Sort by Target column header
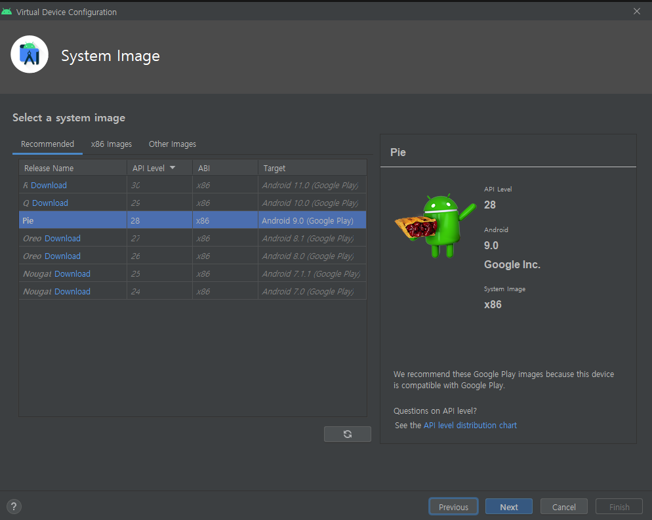 [x=312, y=168]
